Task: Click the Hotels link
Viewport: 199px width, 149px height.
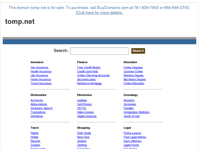Action: click(34, 137)
